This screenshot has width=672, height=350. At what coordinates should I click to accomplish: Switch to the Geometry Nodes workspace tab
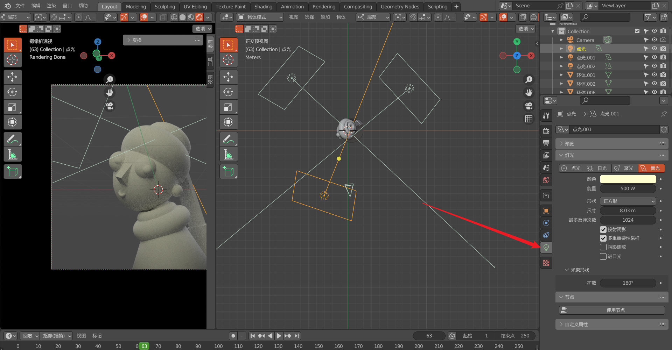(400, 7)
